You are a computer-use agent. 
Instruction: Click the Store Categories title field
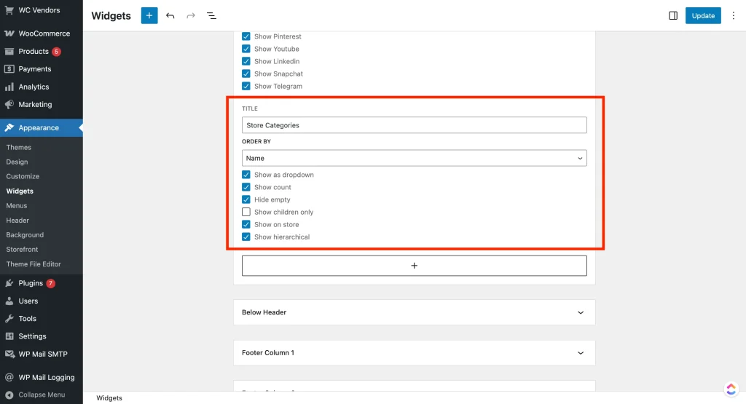pos(414,125)
